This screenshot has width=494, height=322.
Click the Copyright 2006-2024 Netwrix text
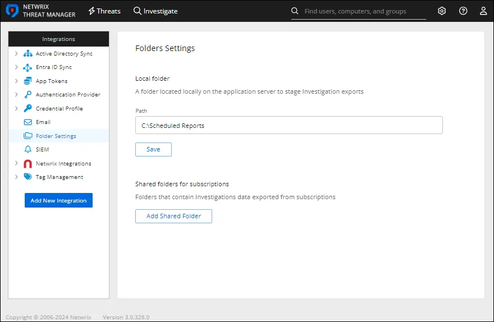[48, 318]
